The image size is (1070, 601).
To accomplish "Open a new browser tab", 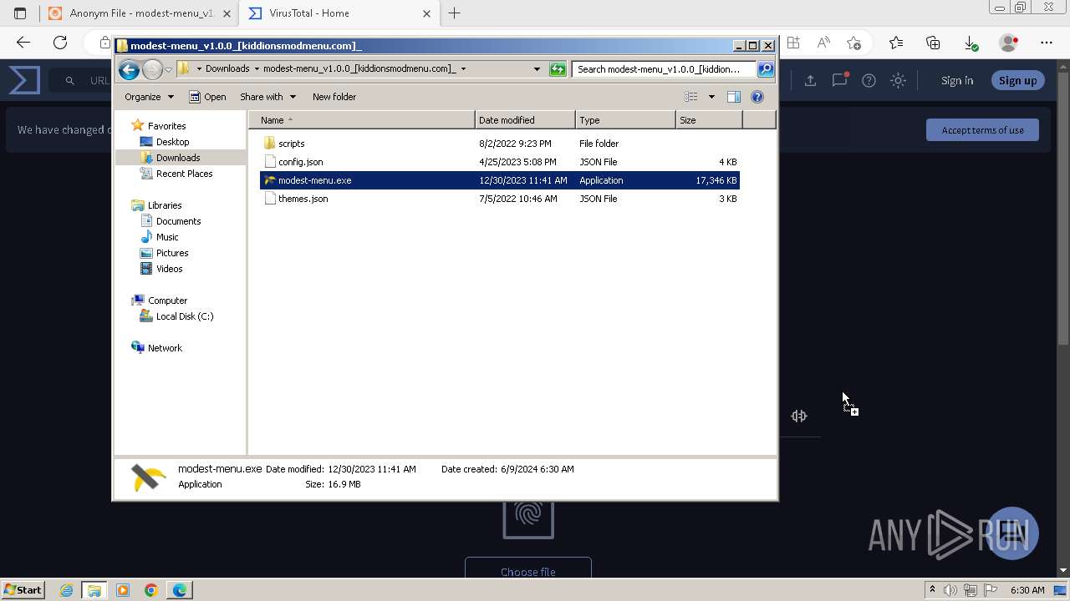I will pyautogui.click(x=454, y=13).
